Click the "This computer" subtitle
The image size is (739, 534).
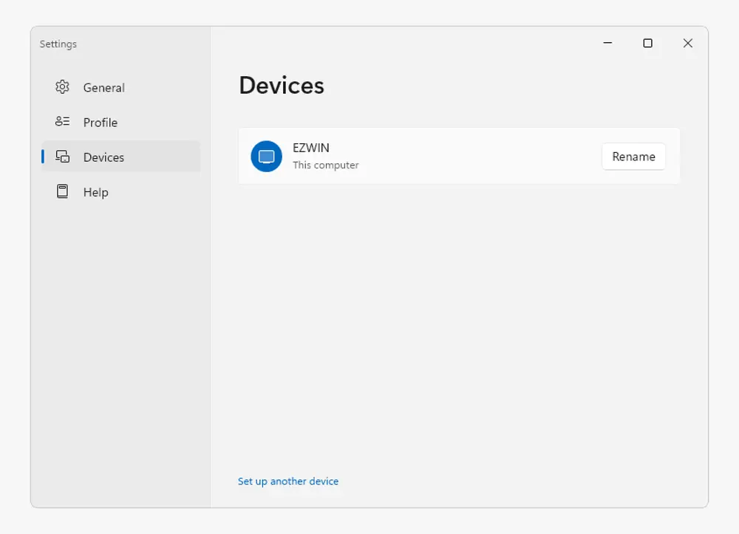pyautogui.click(x=326, y=165)
